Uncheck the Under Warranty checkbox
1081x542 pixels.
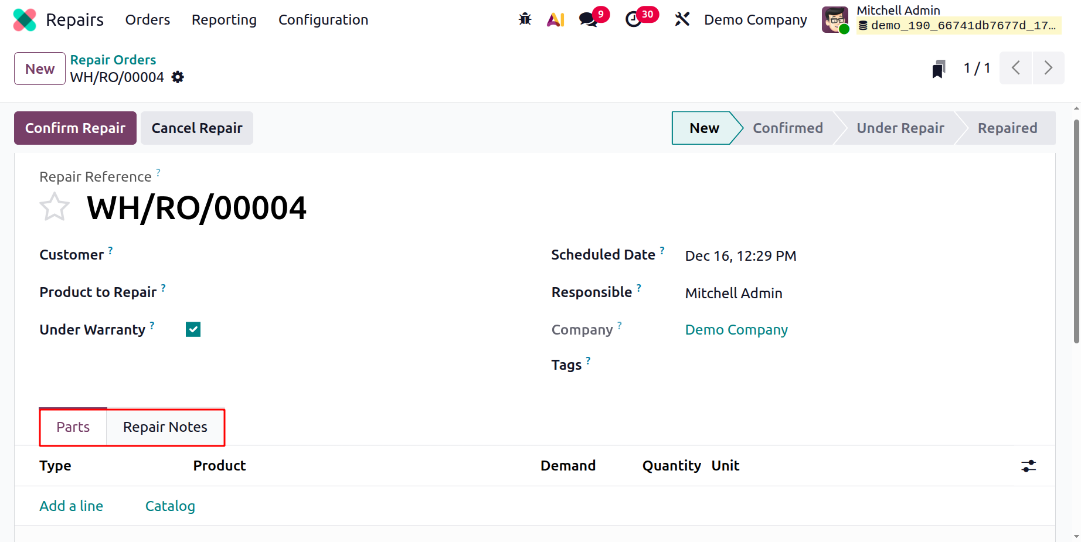tap(193, 329)
